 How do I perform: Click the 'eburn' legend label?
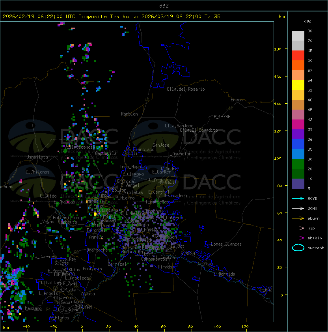(313, 218)
